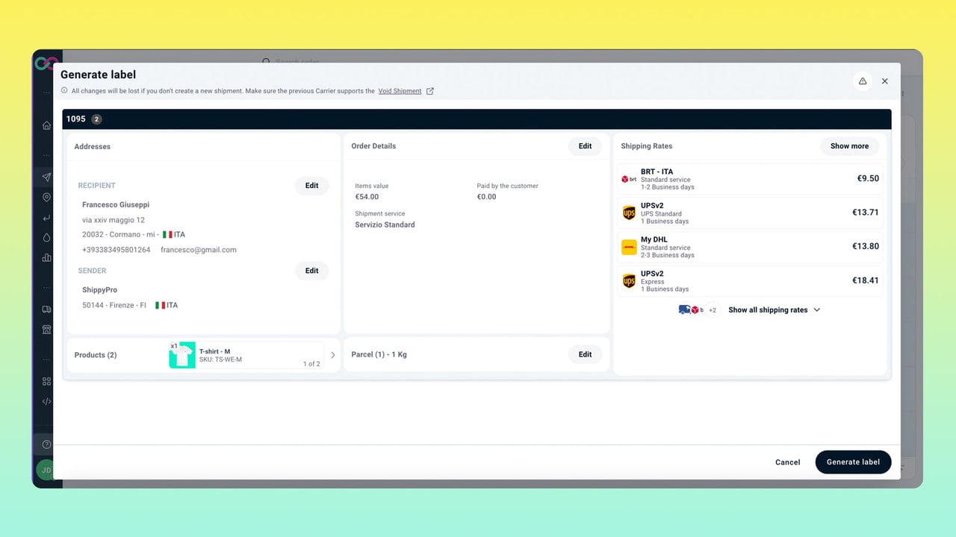Open the home icon in left sidebar
The height and width of the screenshot is (537, 956).
(46, 125)
